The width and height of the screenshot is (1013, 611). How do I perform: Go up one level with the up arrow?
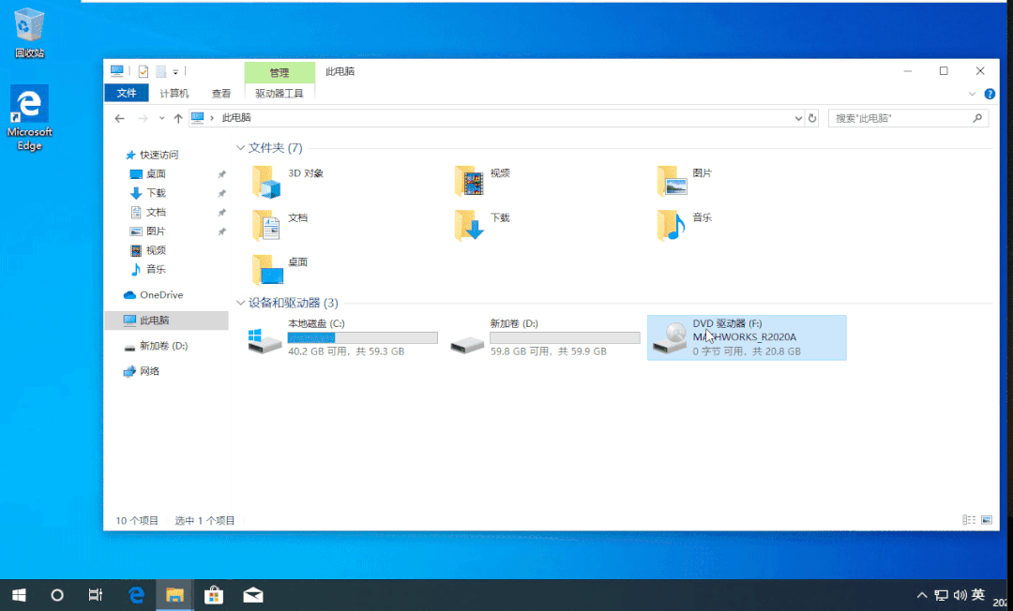coord(178,118)
